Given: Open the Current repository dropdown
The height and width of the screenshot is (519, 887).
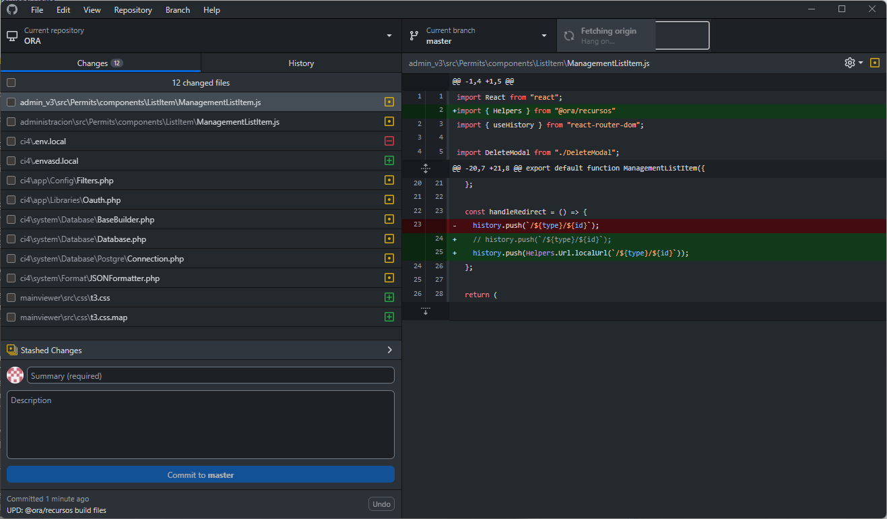Looking at the screenshot, I should 201,36.
